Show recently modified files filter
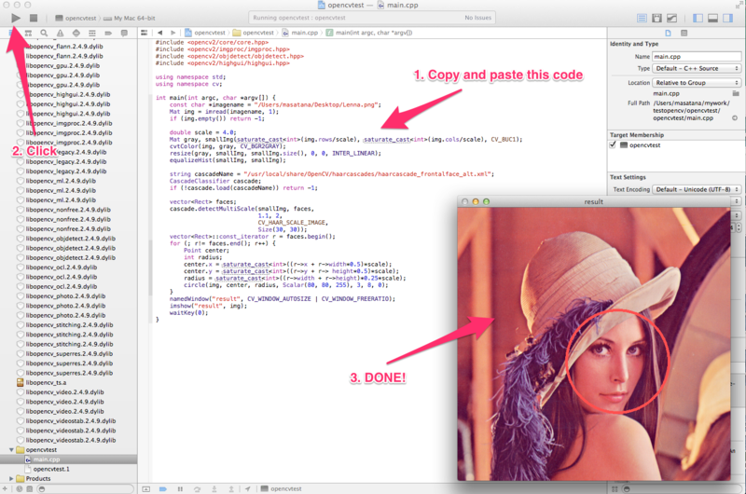The width and height of the screenshot is (746, 494). (x=19, y=488)
